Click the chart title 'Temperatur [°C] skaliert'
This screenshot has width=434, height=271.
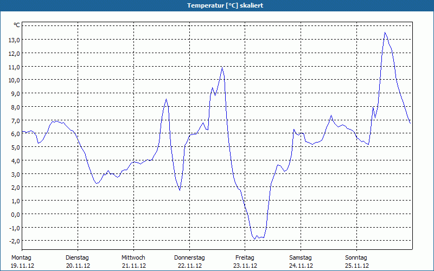click(x=225, y=5)
